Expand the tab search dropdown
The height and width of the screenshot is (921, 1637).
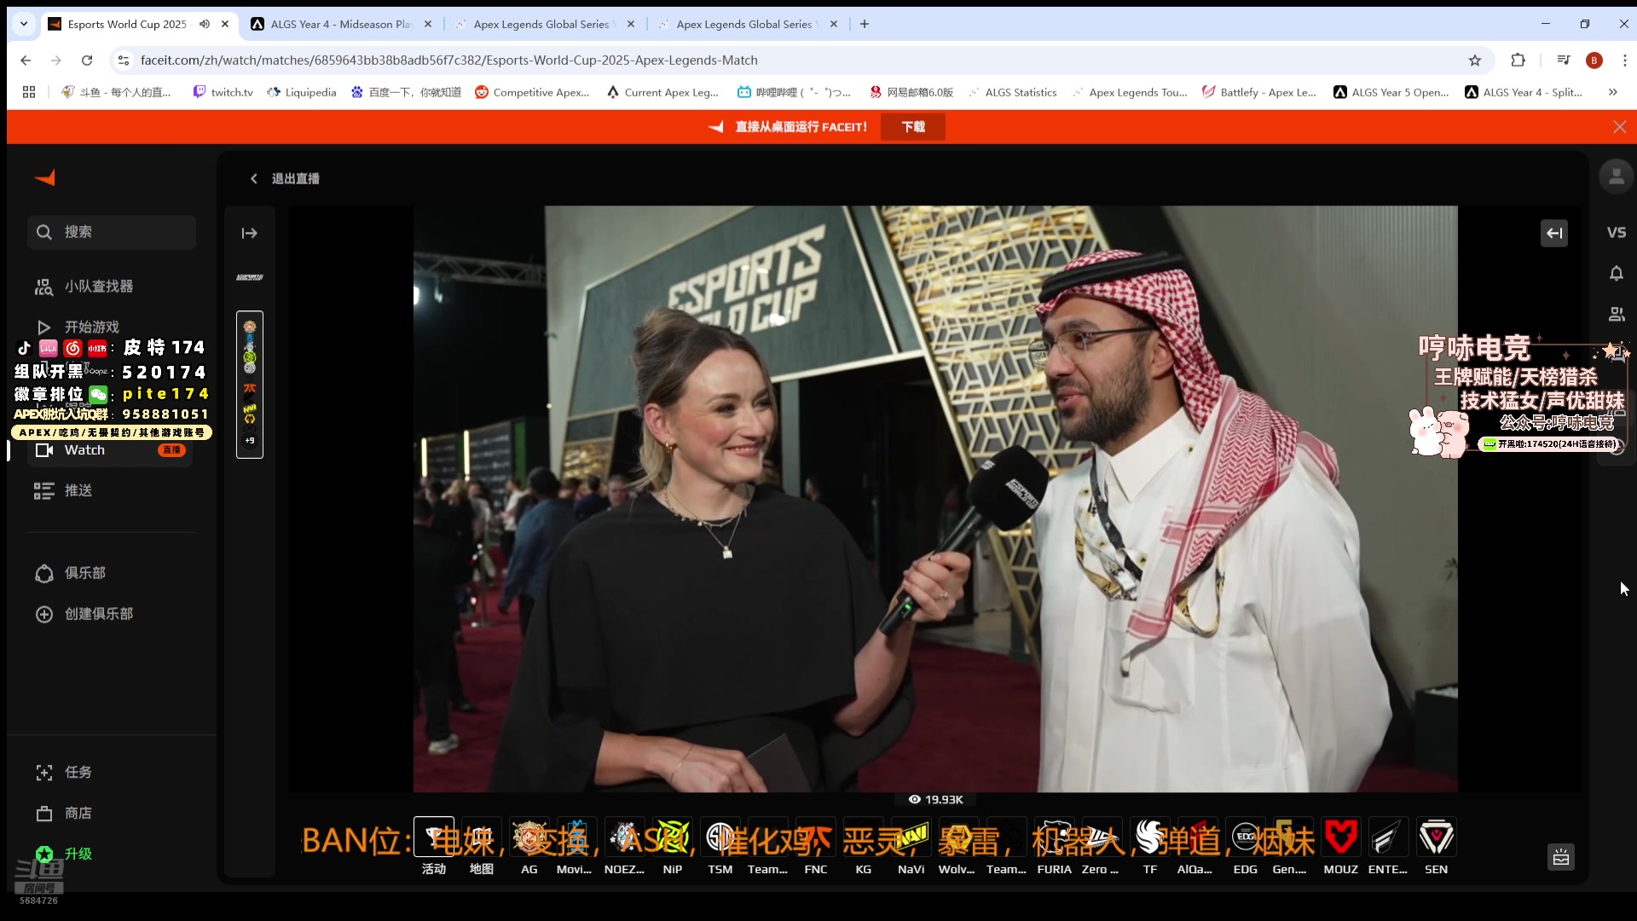pos(24,24)
